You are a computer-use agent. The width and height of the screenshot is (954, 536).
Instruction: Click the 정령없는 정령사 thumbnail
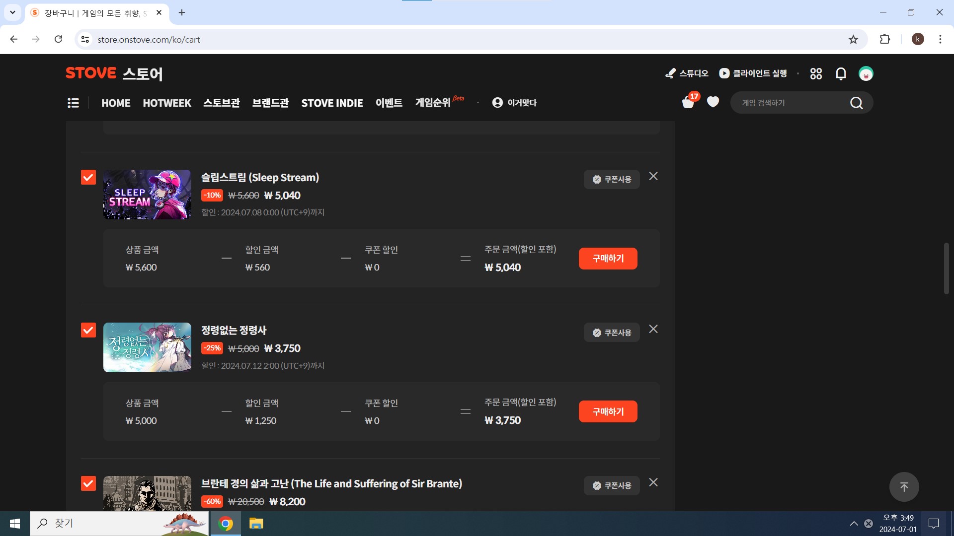point(147,347)
